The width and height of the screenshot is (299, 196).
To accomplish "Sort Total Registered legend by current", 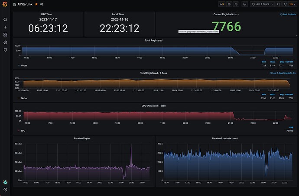I will coord(289,62).
